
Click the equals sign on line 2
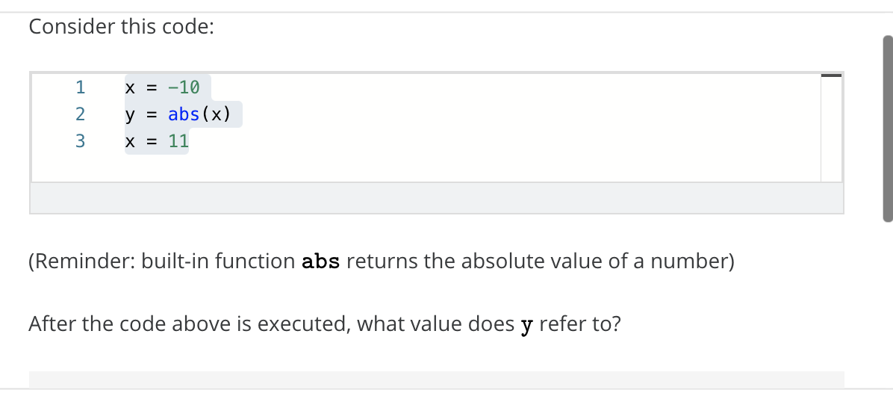(152, 115)
